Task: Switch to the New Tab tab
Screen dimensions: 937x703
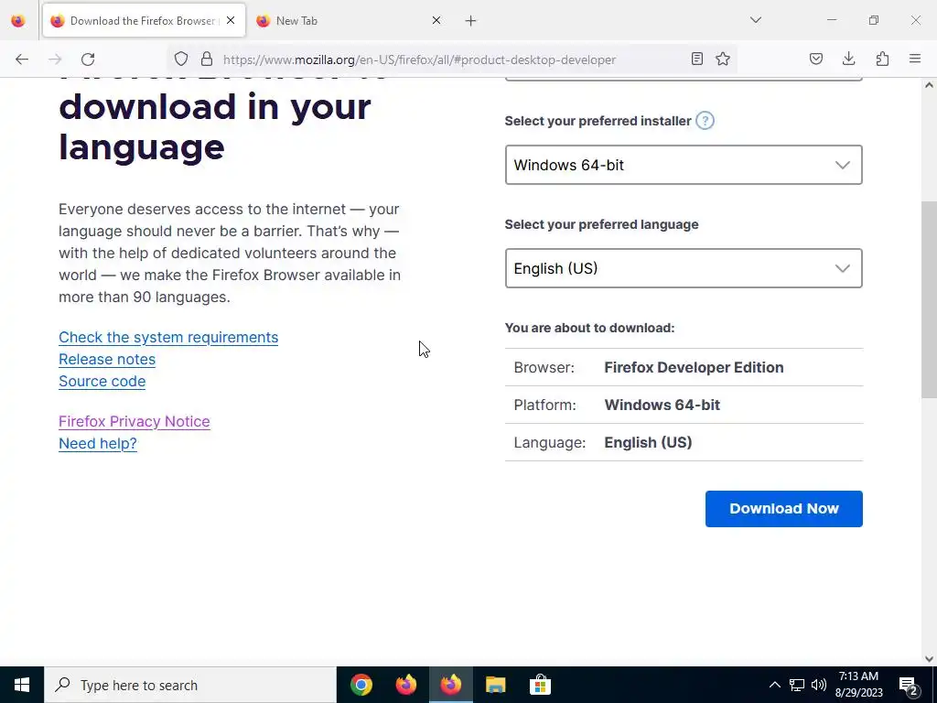Action: click(350, 21)
